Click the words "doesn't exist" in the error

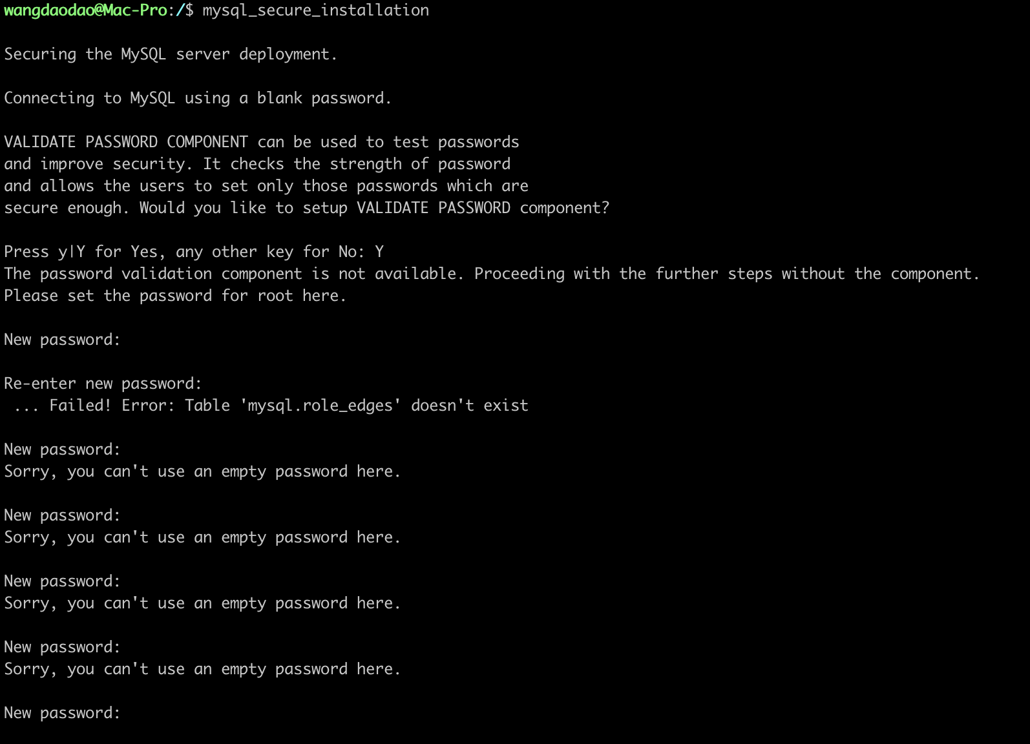coord(470,406)
